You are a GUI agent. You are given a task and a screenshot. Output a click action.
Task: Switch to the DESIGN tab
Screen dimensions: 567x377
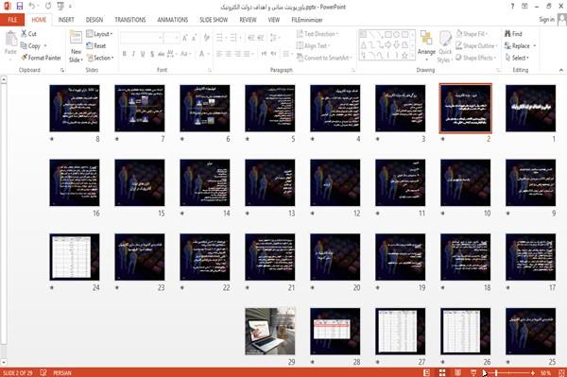coord(94,20)
